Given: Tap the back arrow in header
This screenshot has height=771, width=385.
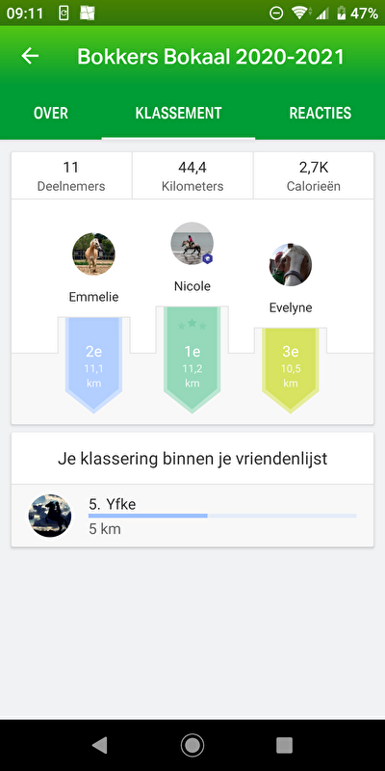Looking at the screenshot, I should 30,56.
